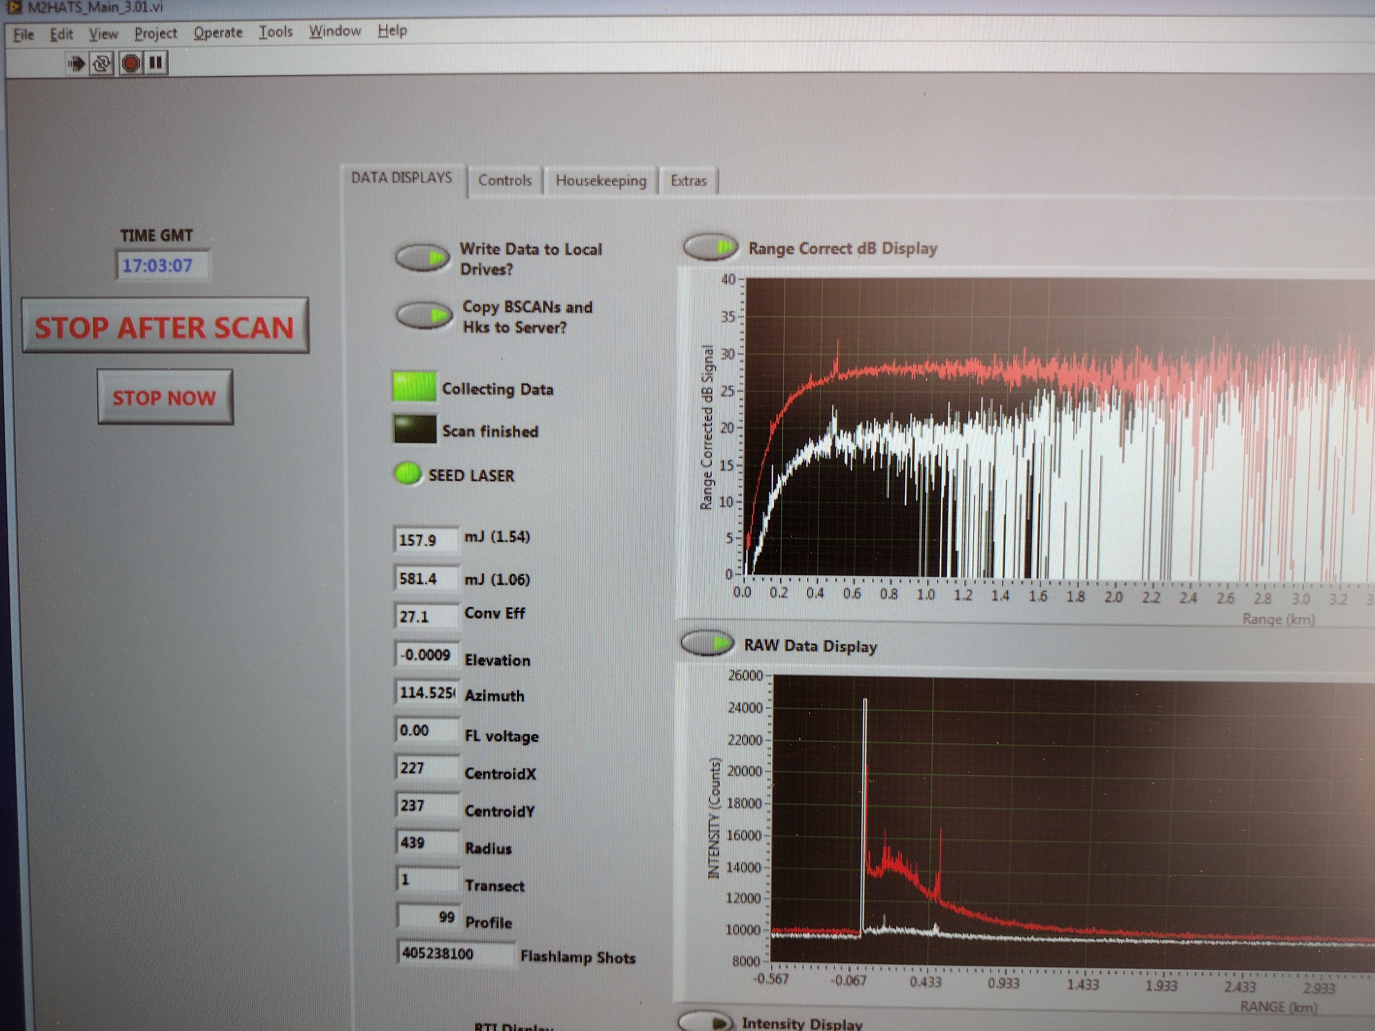
Task: Click the green Collecting Data indicator
Action: (415, 387)
